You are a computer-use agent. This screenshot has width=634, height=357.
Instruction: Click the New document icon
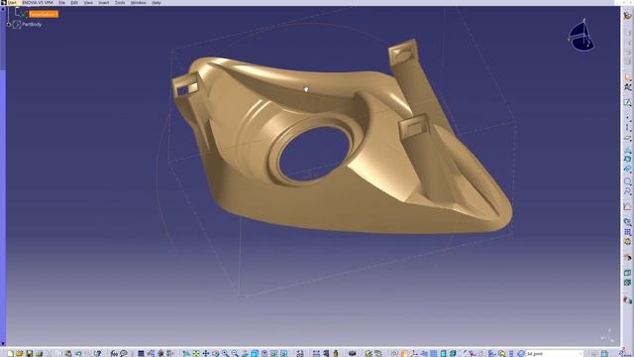(10, 353)
